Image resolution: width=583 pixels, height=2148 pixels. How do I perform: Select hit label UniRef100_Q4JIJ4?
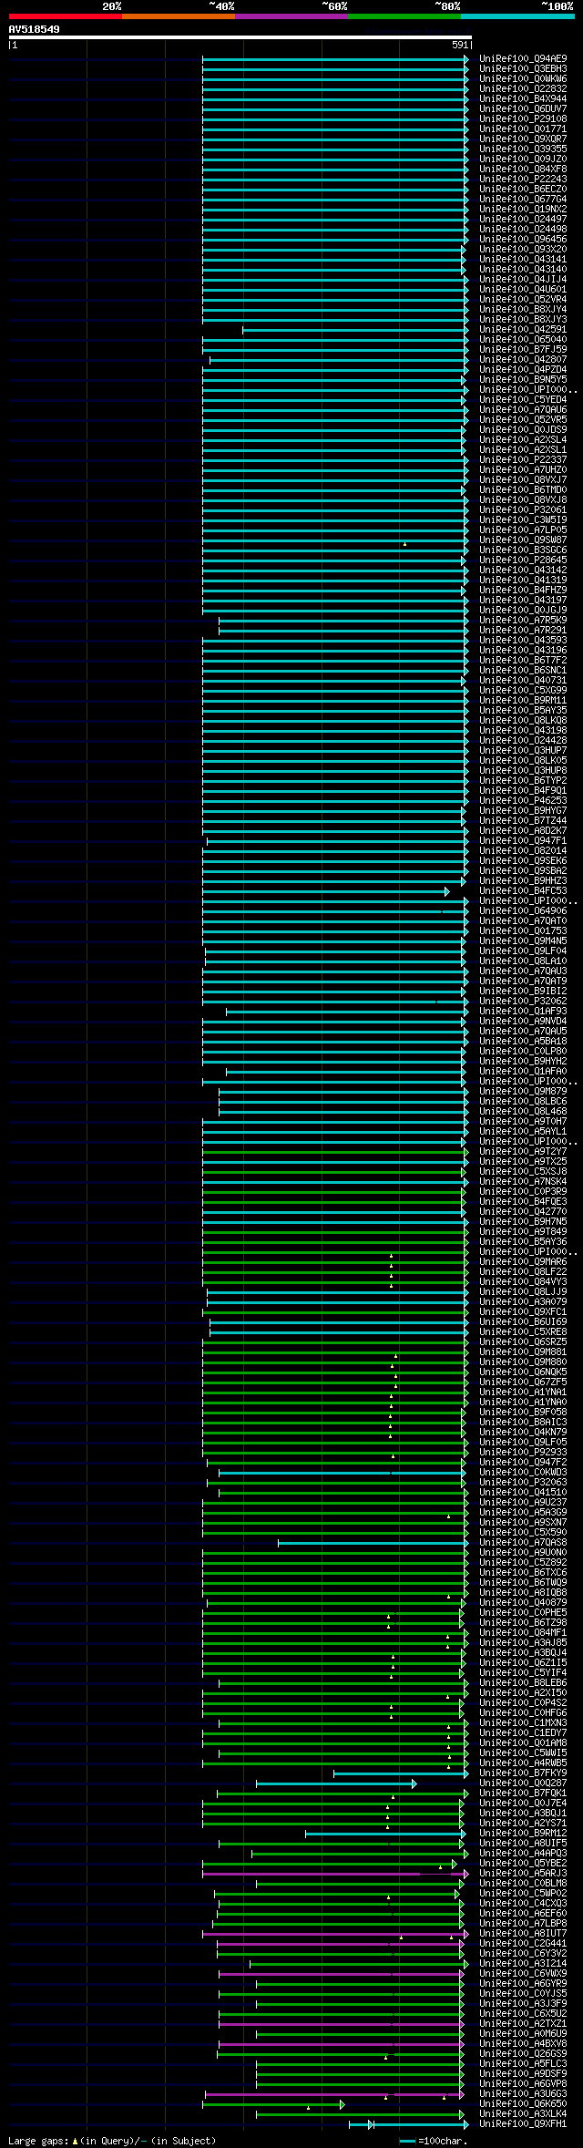(523, 279)
